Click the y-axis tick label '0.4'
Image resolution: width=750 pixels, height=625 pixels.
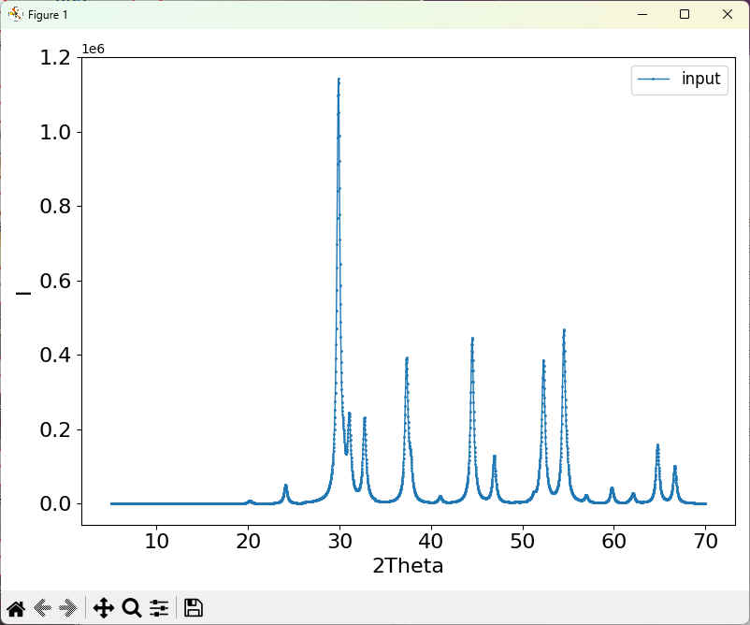point(55,356)
